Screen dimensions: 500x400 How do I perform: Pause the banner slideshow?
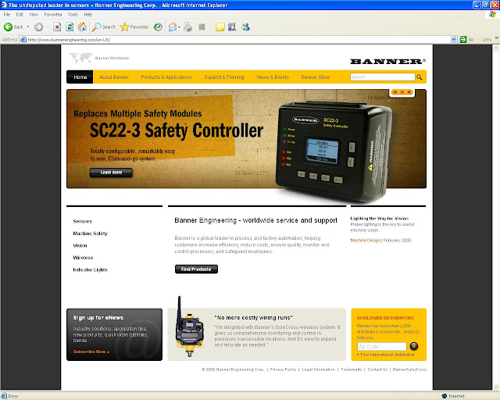(402, 92)
